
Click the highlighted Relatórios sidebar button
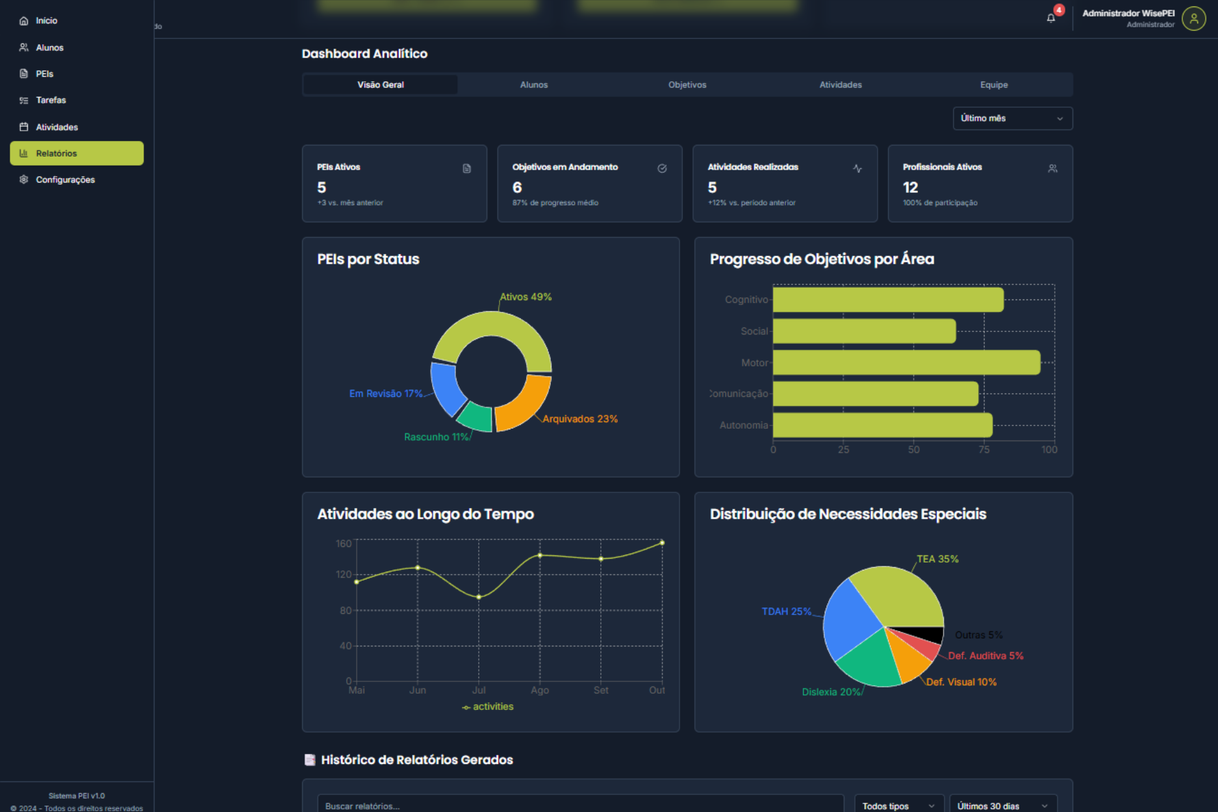(76, 153)
